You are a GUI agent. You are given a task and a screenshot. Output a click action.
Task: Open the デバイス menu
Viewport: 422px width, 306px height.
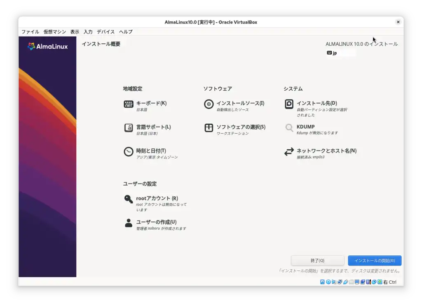[105, 31]
